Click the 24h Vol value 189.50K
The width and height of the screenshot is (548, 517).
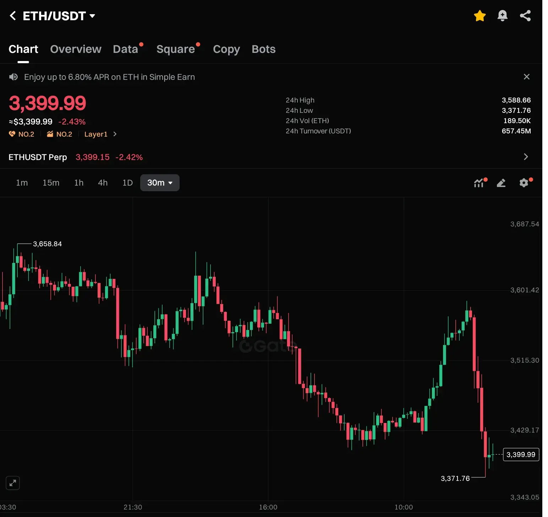click(x=517, y=121)
